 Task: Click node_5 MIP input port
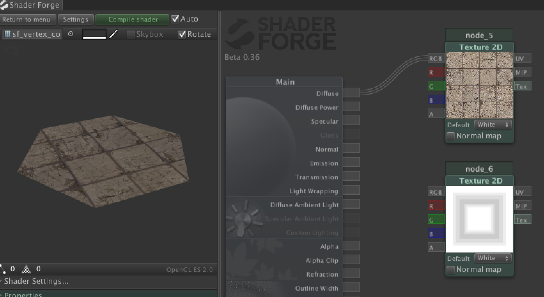(522, 72)
